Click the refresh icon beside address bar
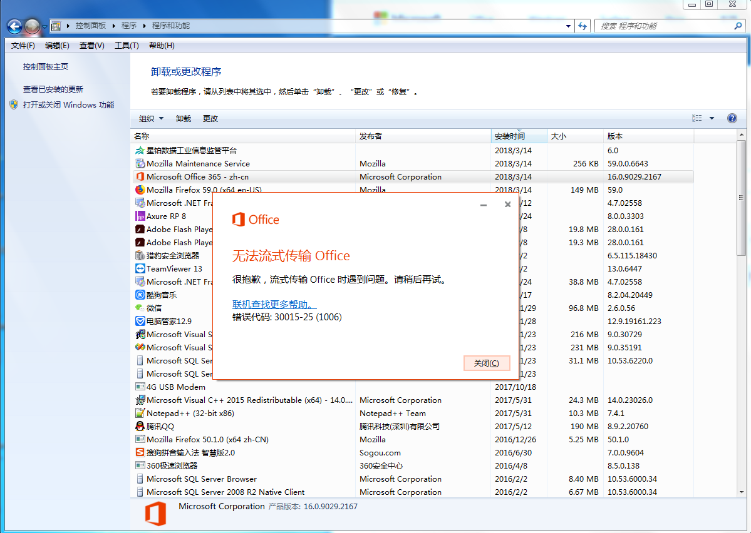 click(583, 26)
